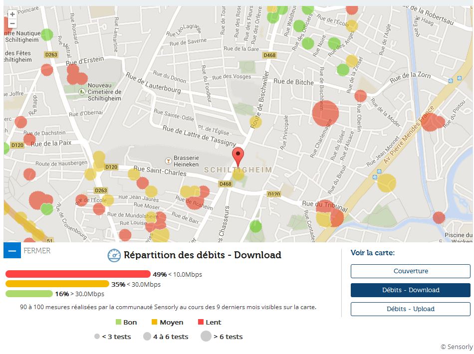Image resolution: width=474 pixels, height=354 pixels.
Task: Click the speedometer icon beside Répartition des débits
Action: [114, 255]
